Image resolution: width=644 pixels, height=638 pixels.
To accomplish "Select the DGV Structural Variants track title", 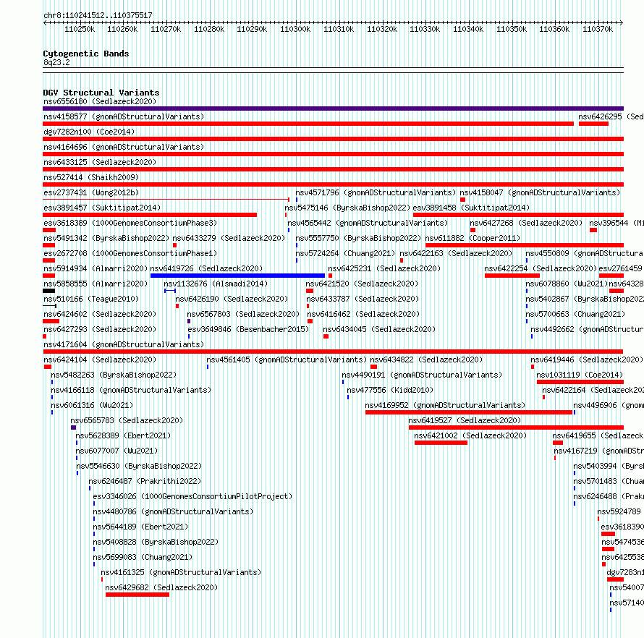I will pyautogui.click(x=101, y=93).
